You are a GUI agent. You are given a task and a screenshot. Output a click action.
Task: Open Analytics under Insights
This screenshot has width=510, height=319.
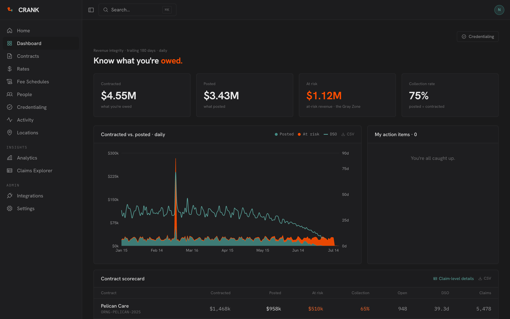coord(41,158)
